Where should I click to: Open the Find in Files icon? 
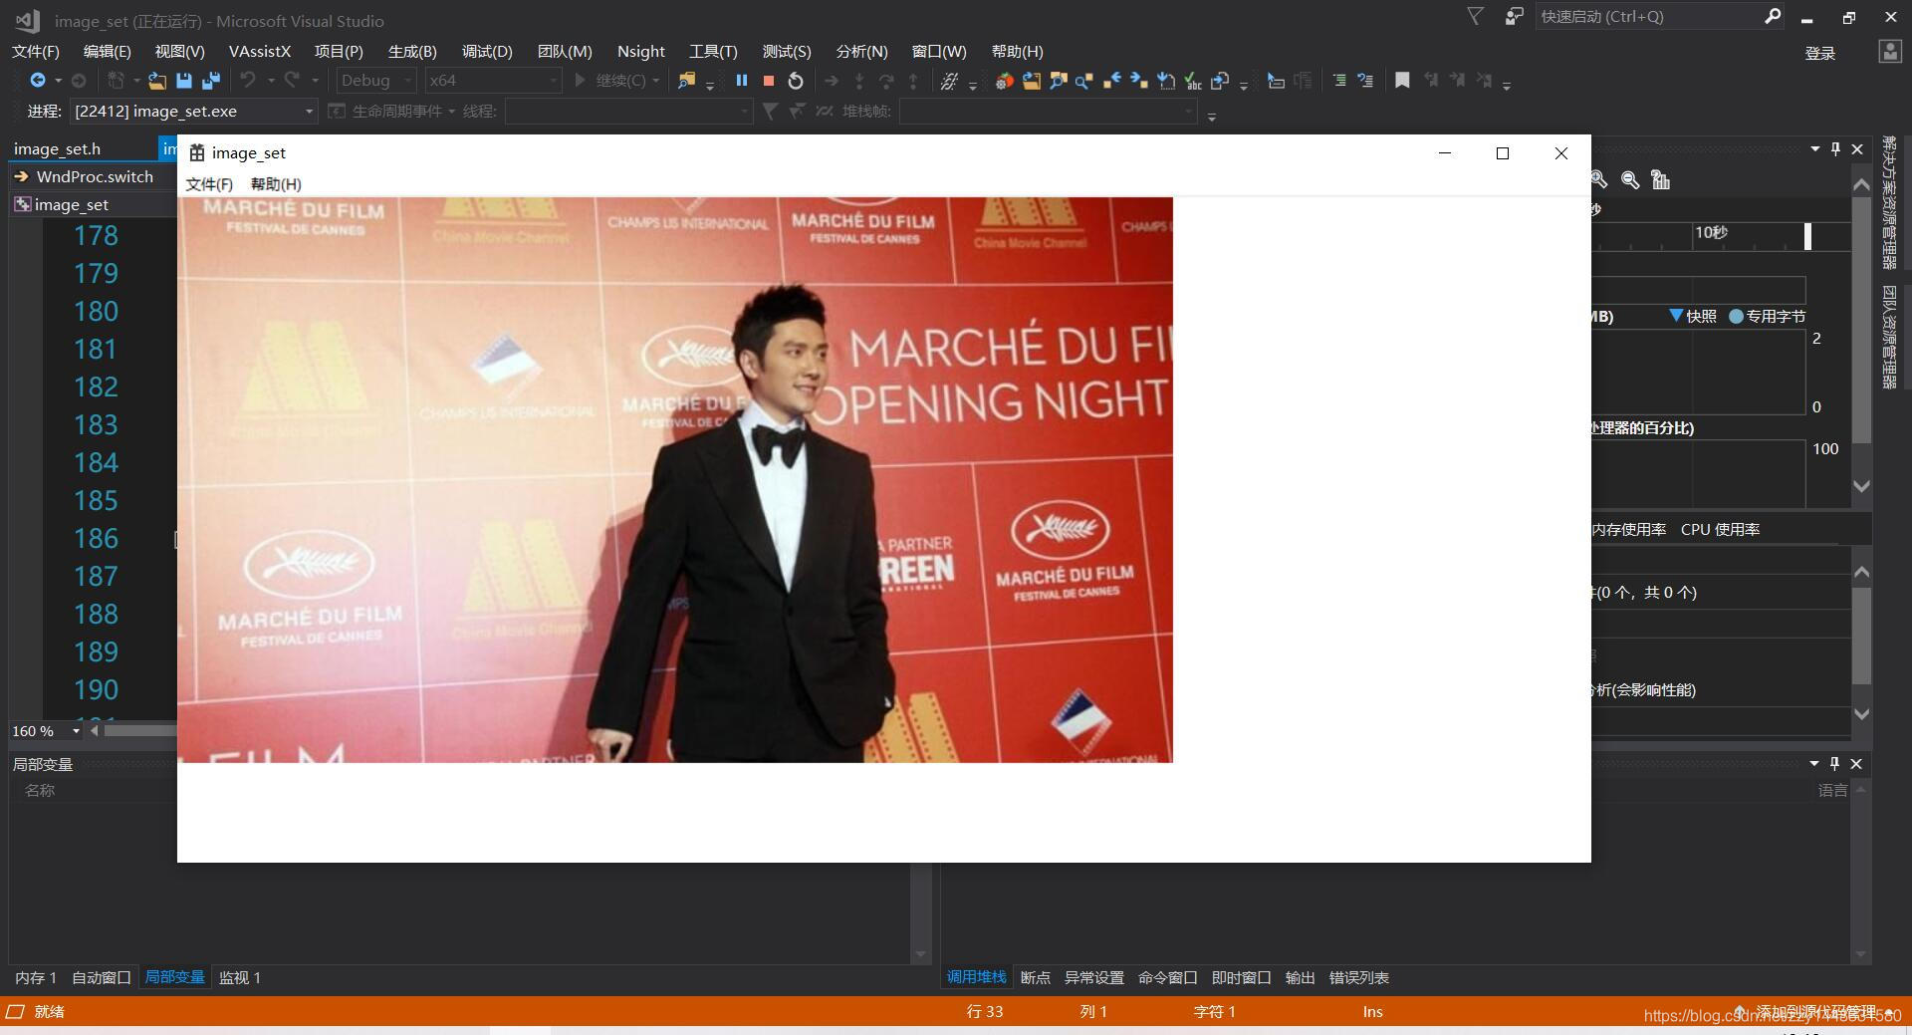686,81
